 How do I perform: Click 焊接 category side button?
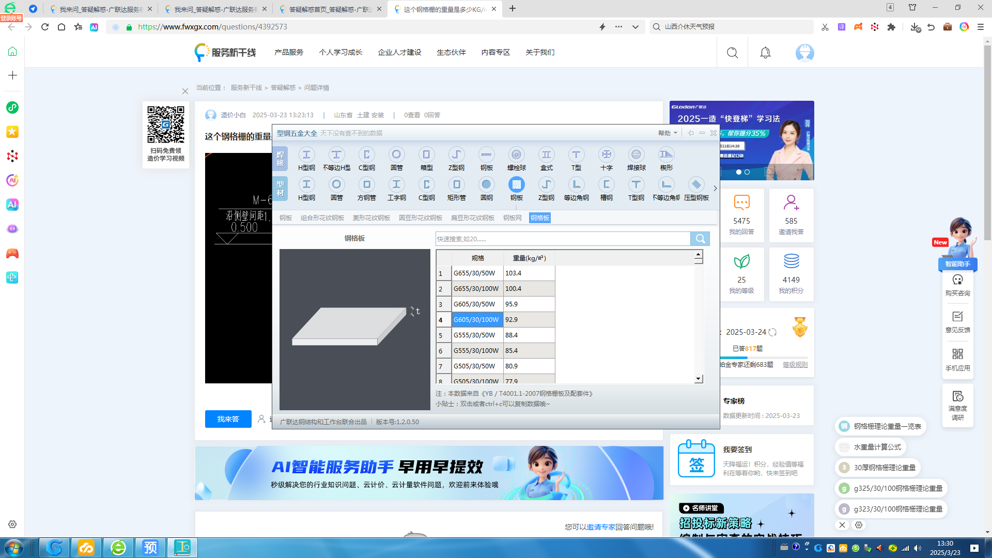click(x=280, y=159)
